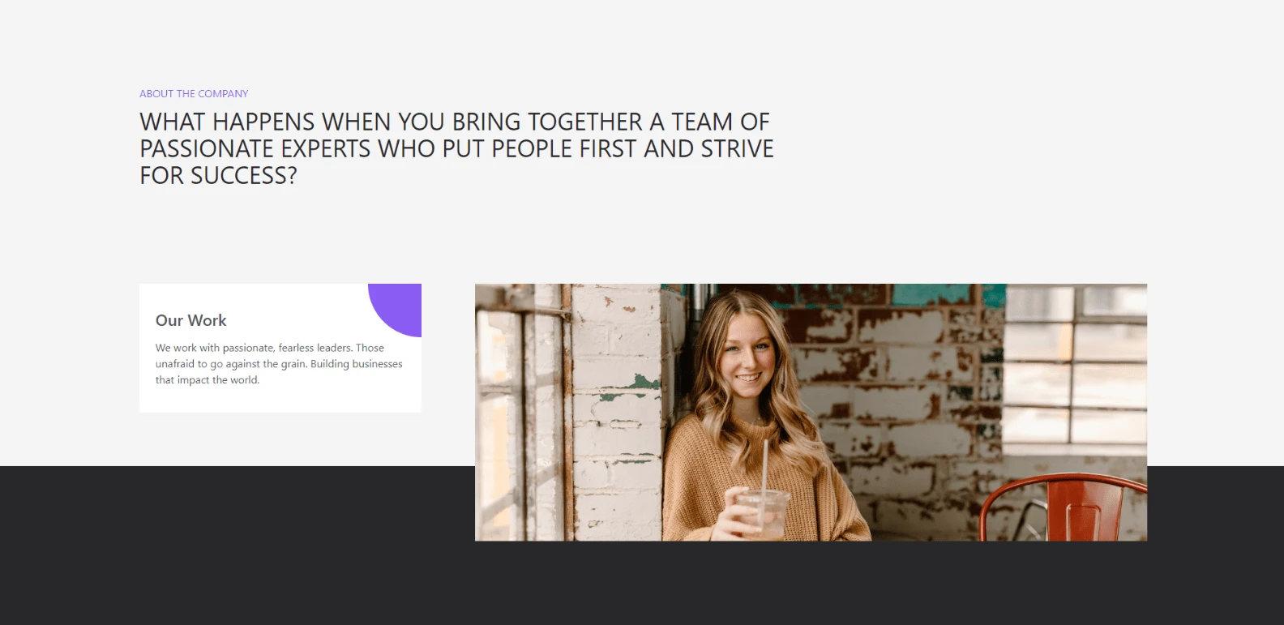Click the iced drink cup in the photo
Image resolution: width=1284 pixels, height=625 pixels.
(x=762, y=513)
